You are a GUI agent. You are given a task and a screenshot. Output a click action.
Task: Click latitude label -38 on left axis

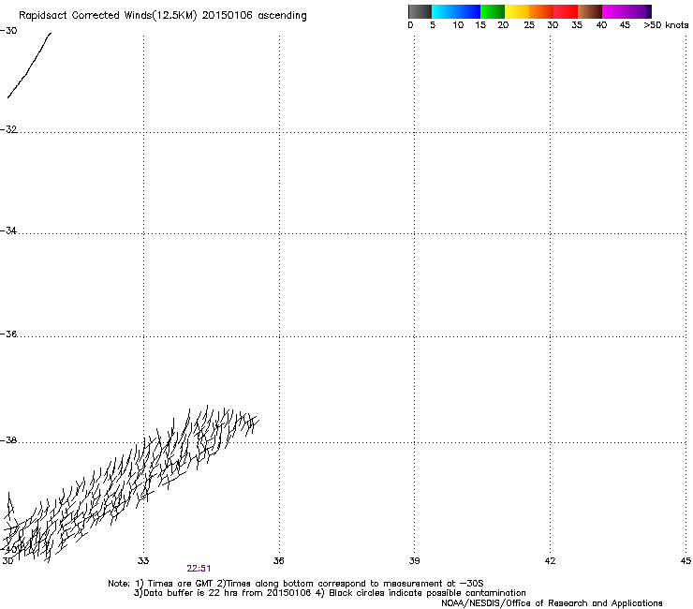[x=8, y=440]
